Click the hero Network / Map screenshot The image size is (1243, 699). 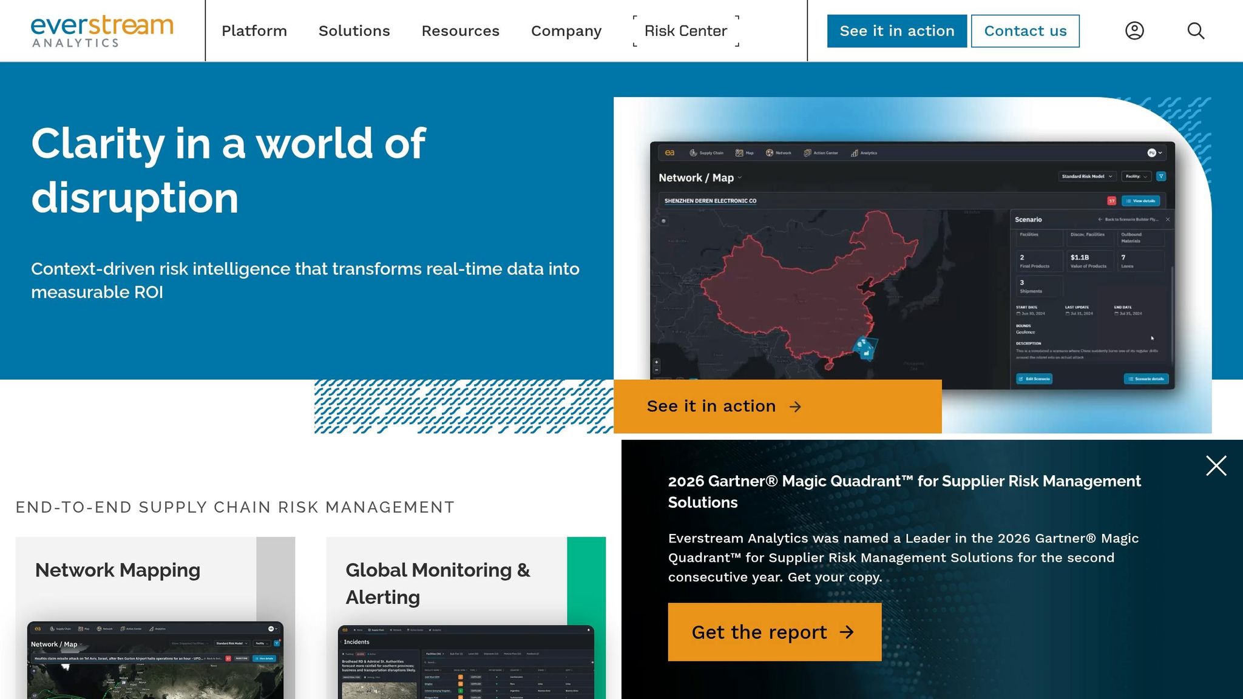912,265
